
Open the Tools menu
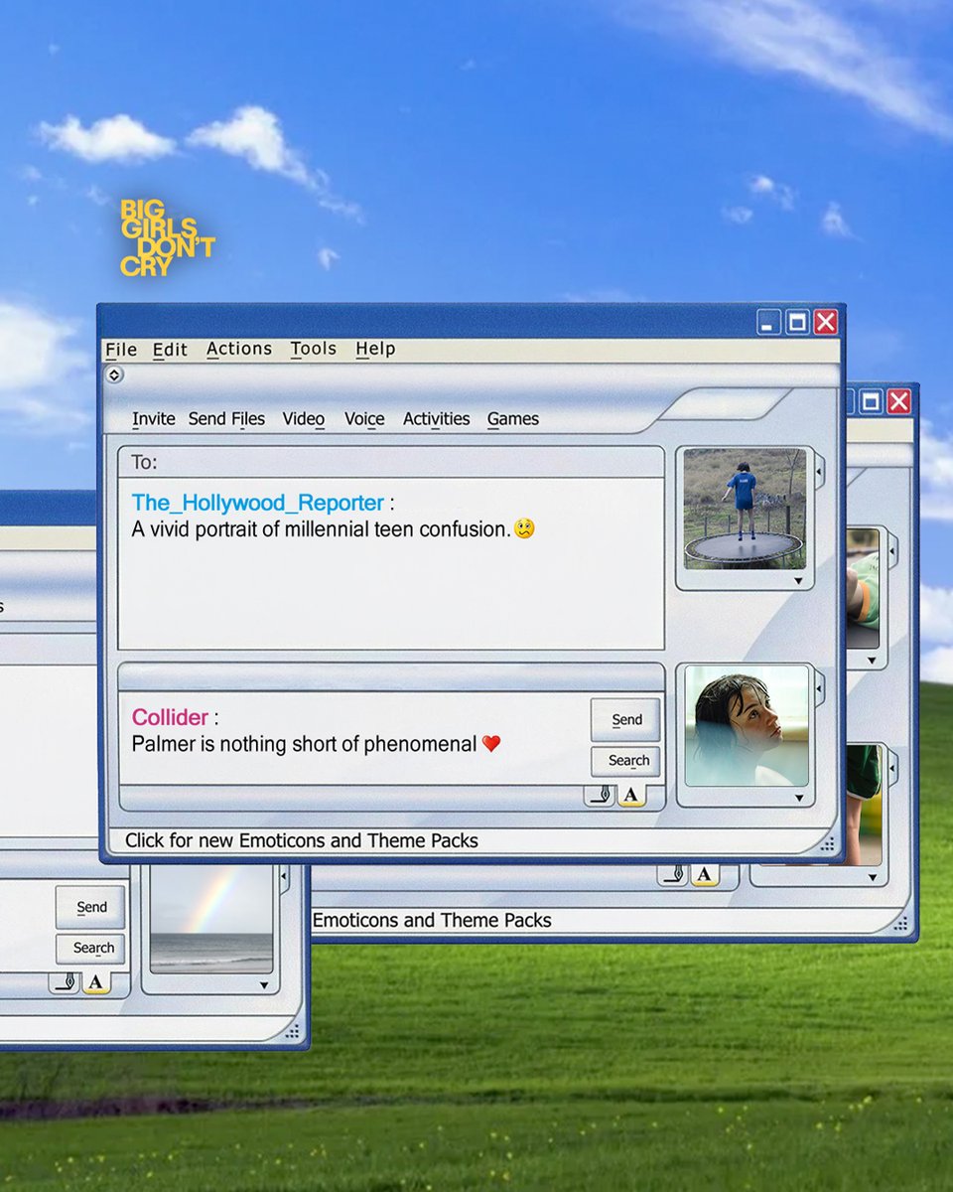coord(314,349)
